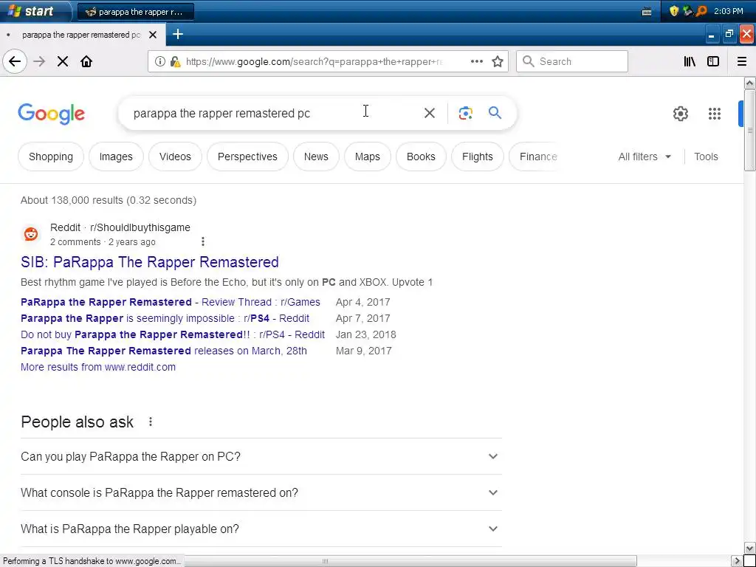Viewport: 756px width, 567px height.
Task: Open 'Parappa the Rapper is seemingly impossible' link
Action: [165, 318]
